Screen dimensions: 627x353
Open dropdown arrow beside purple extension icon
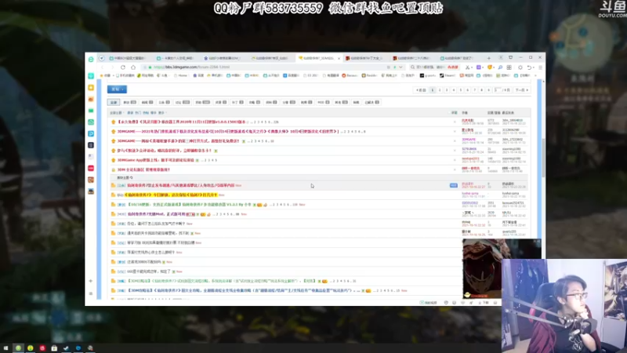pos(483,67)
